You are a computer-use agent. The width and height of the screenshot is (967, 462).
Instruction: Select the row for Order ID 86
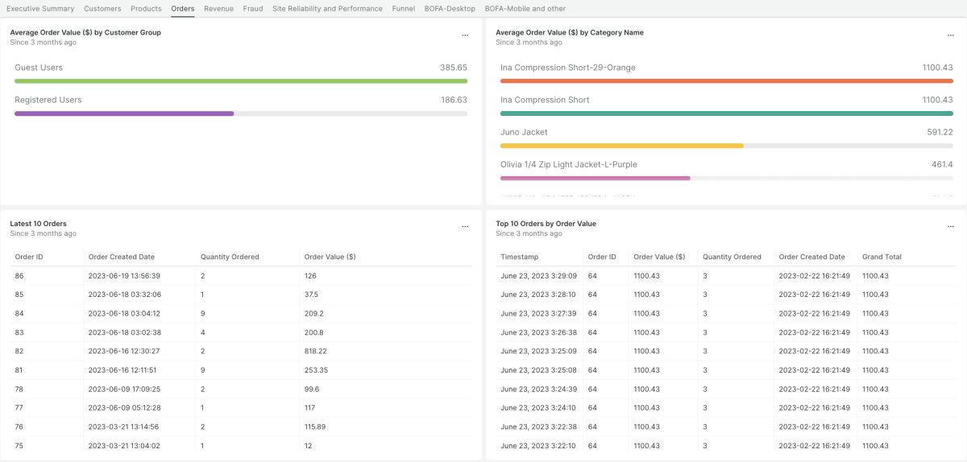241,276
